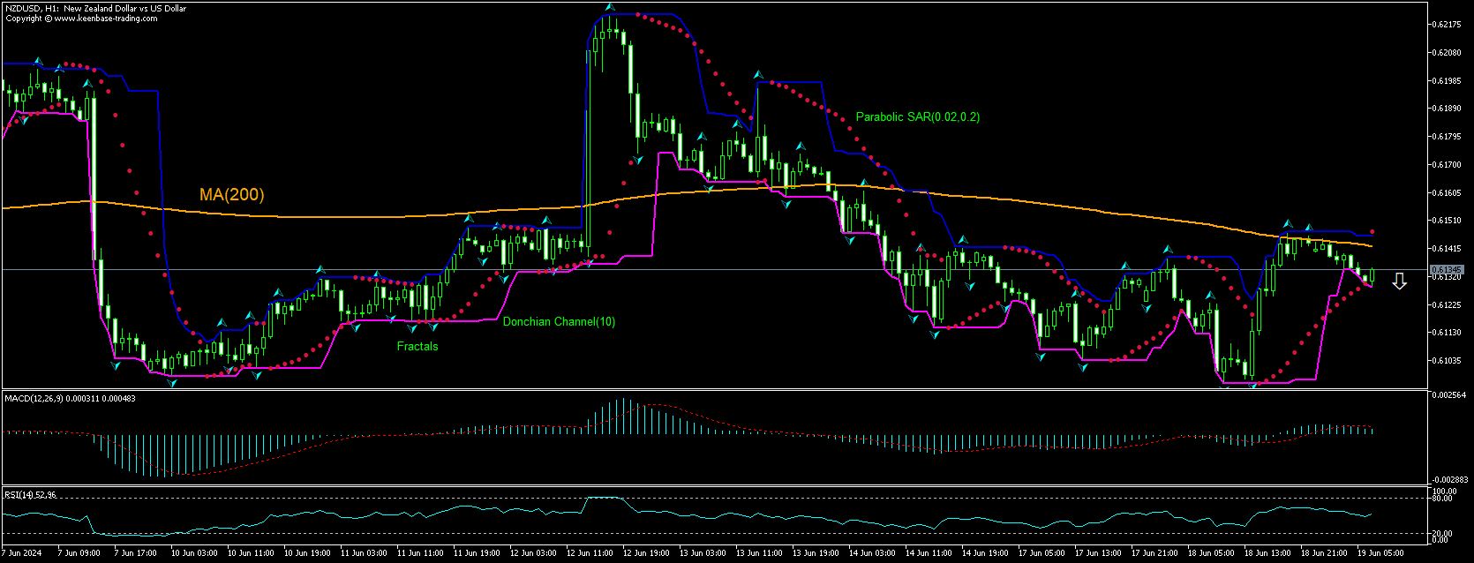The width and height of the screenshot is (1474, 563).
Task: Open the keenbase-trading.com copyright link
Action: coord(106,19)
